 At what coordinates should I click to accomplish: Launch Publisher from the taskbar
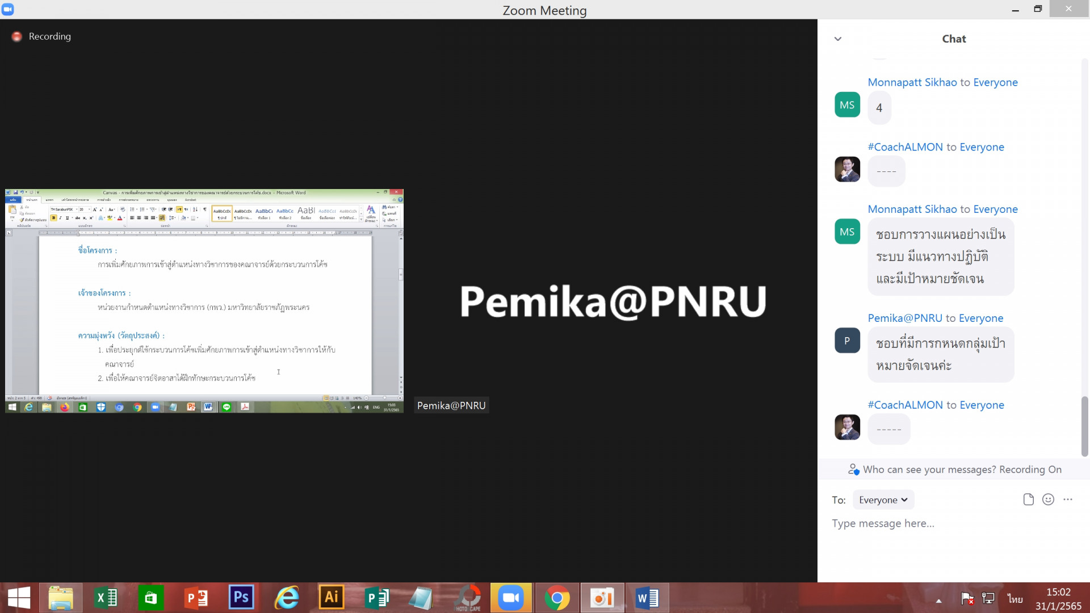point(376,598)
